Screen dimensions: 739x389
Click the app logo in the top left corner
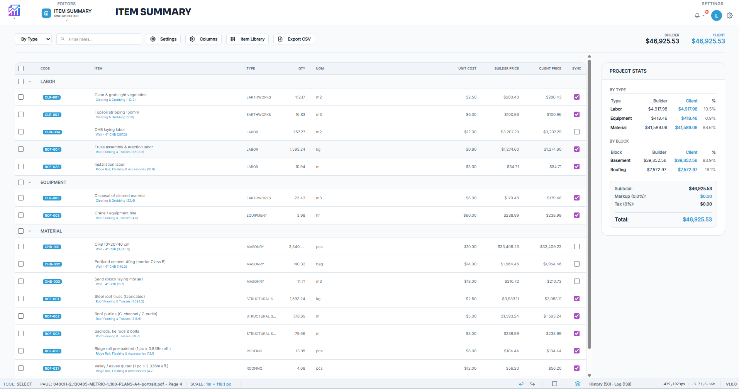pyautogui.click(x=14, y=11)
